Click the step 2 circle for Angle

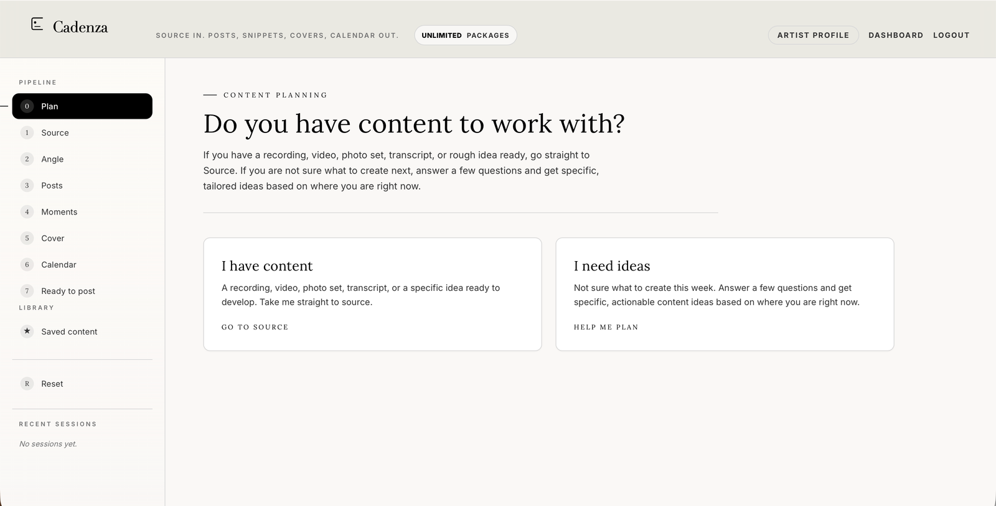[x=27, y=159]
